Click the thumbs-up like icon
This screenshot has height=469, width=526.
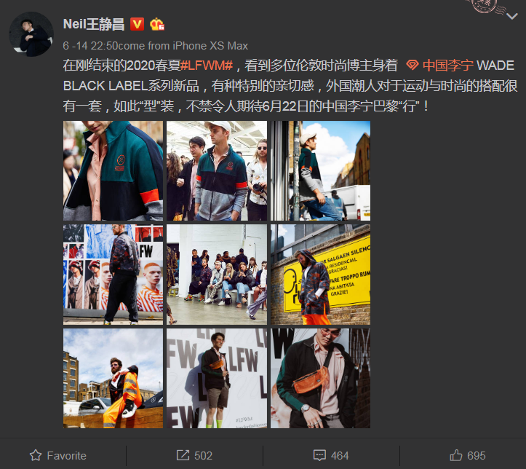(456, 455)
